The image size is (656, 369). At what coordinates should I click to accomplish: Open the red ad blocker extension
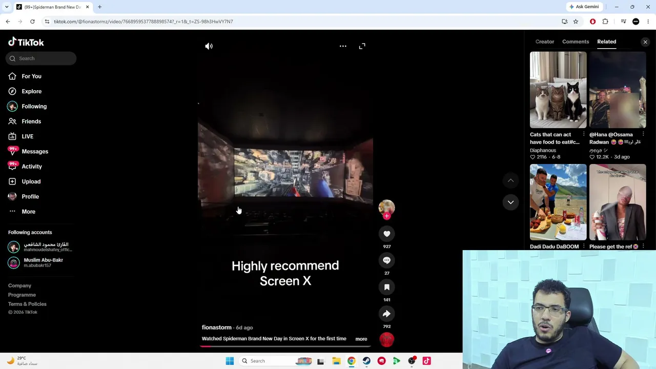(593, 22)
